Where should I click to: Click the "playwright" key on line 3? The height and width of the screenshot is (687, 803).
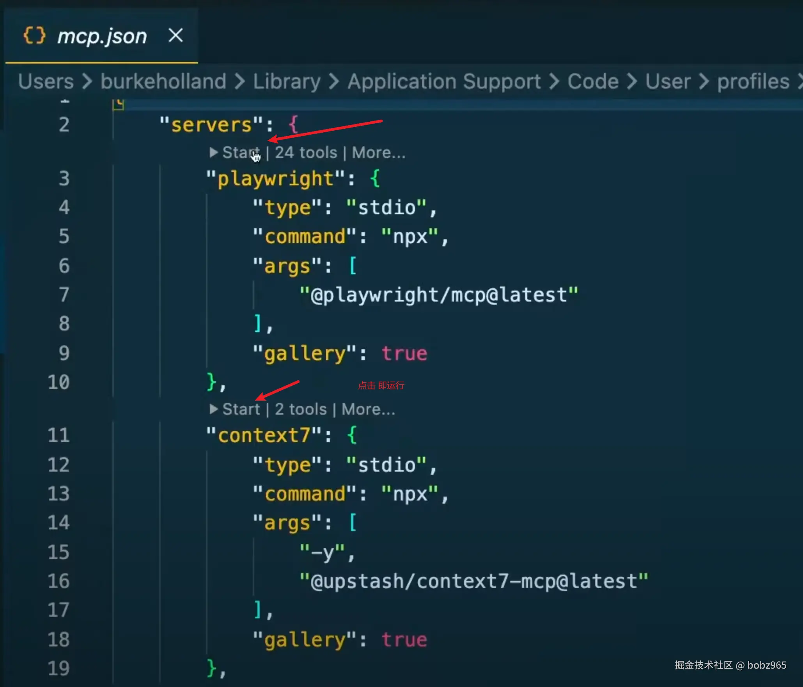(x=275, y=179)
